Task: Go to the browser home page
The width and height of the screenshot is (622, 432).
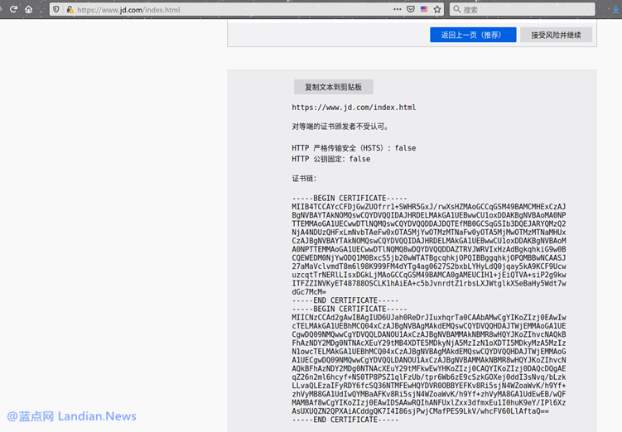Action: 29,9
